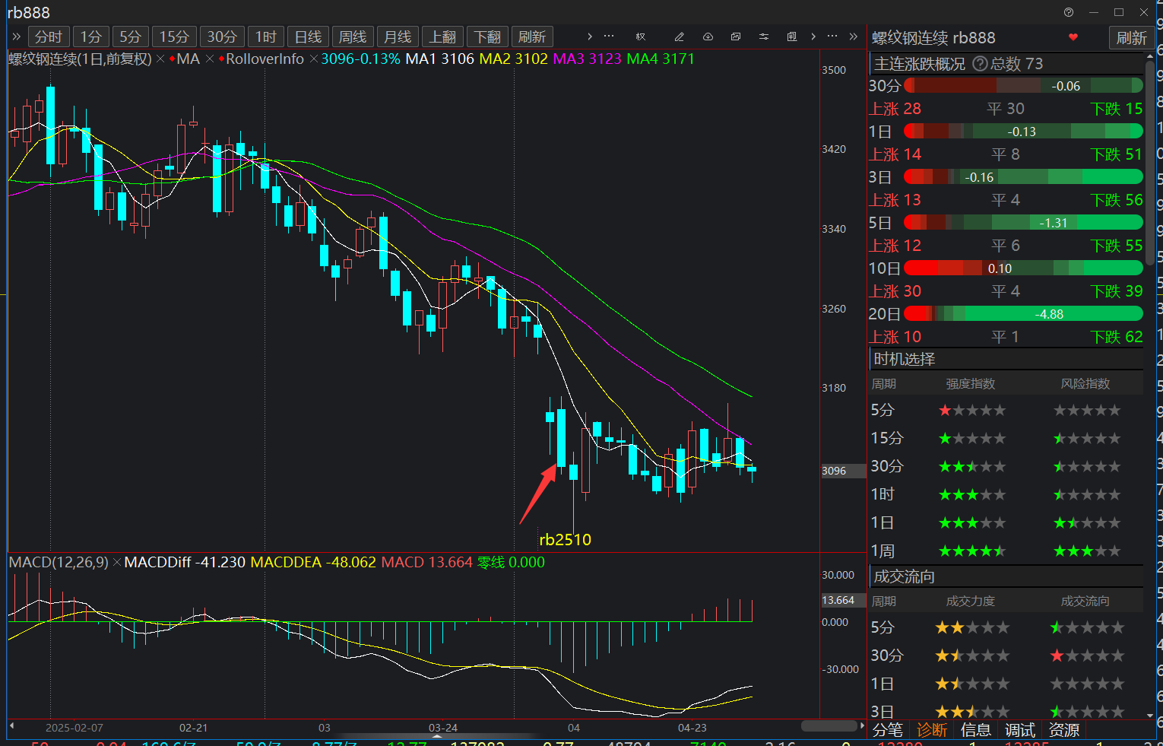Click the 5分 成交力度 star rating
Viewport: 1163px width, 746px height.
pos(972,627)
